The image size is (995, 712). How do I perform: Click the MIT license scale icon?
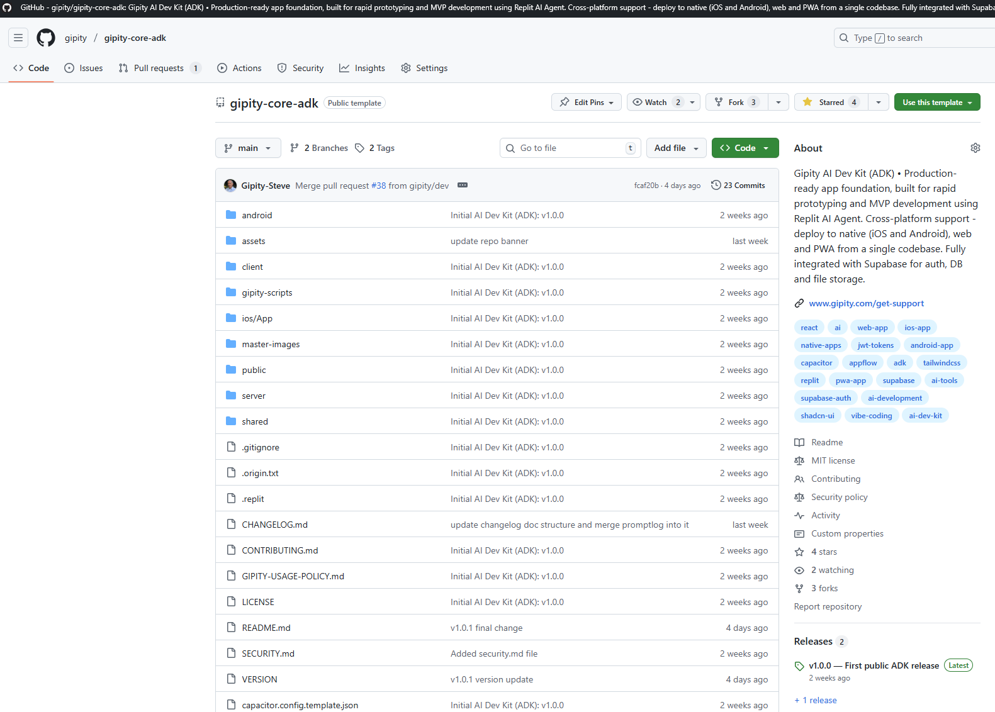[799, 460]
